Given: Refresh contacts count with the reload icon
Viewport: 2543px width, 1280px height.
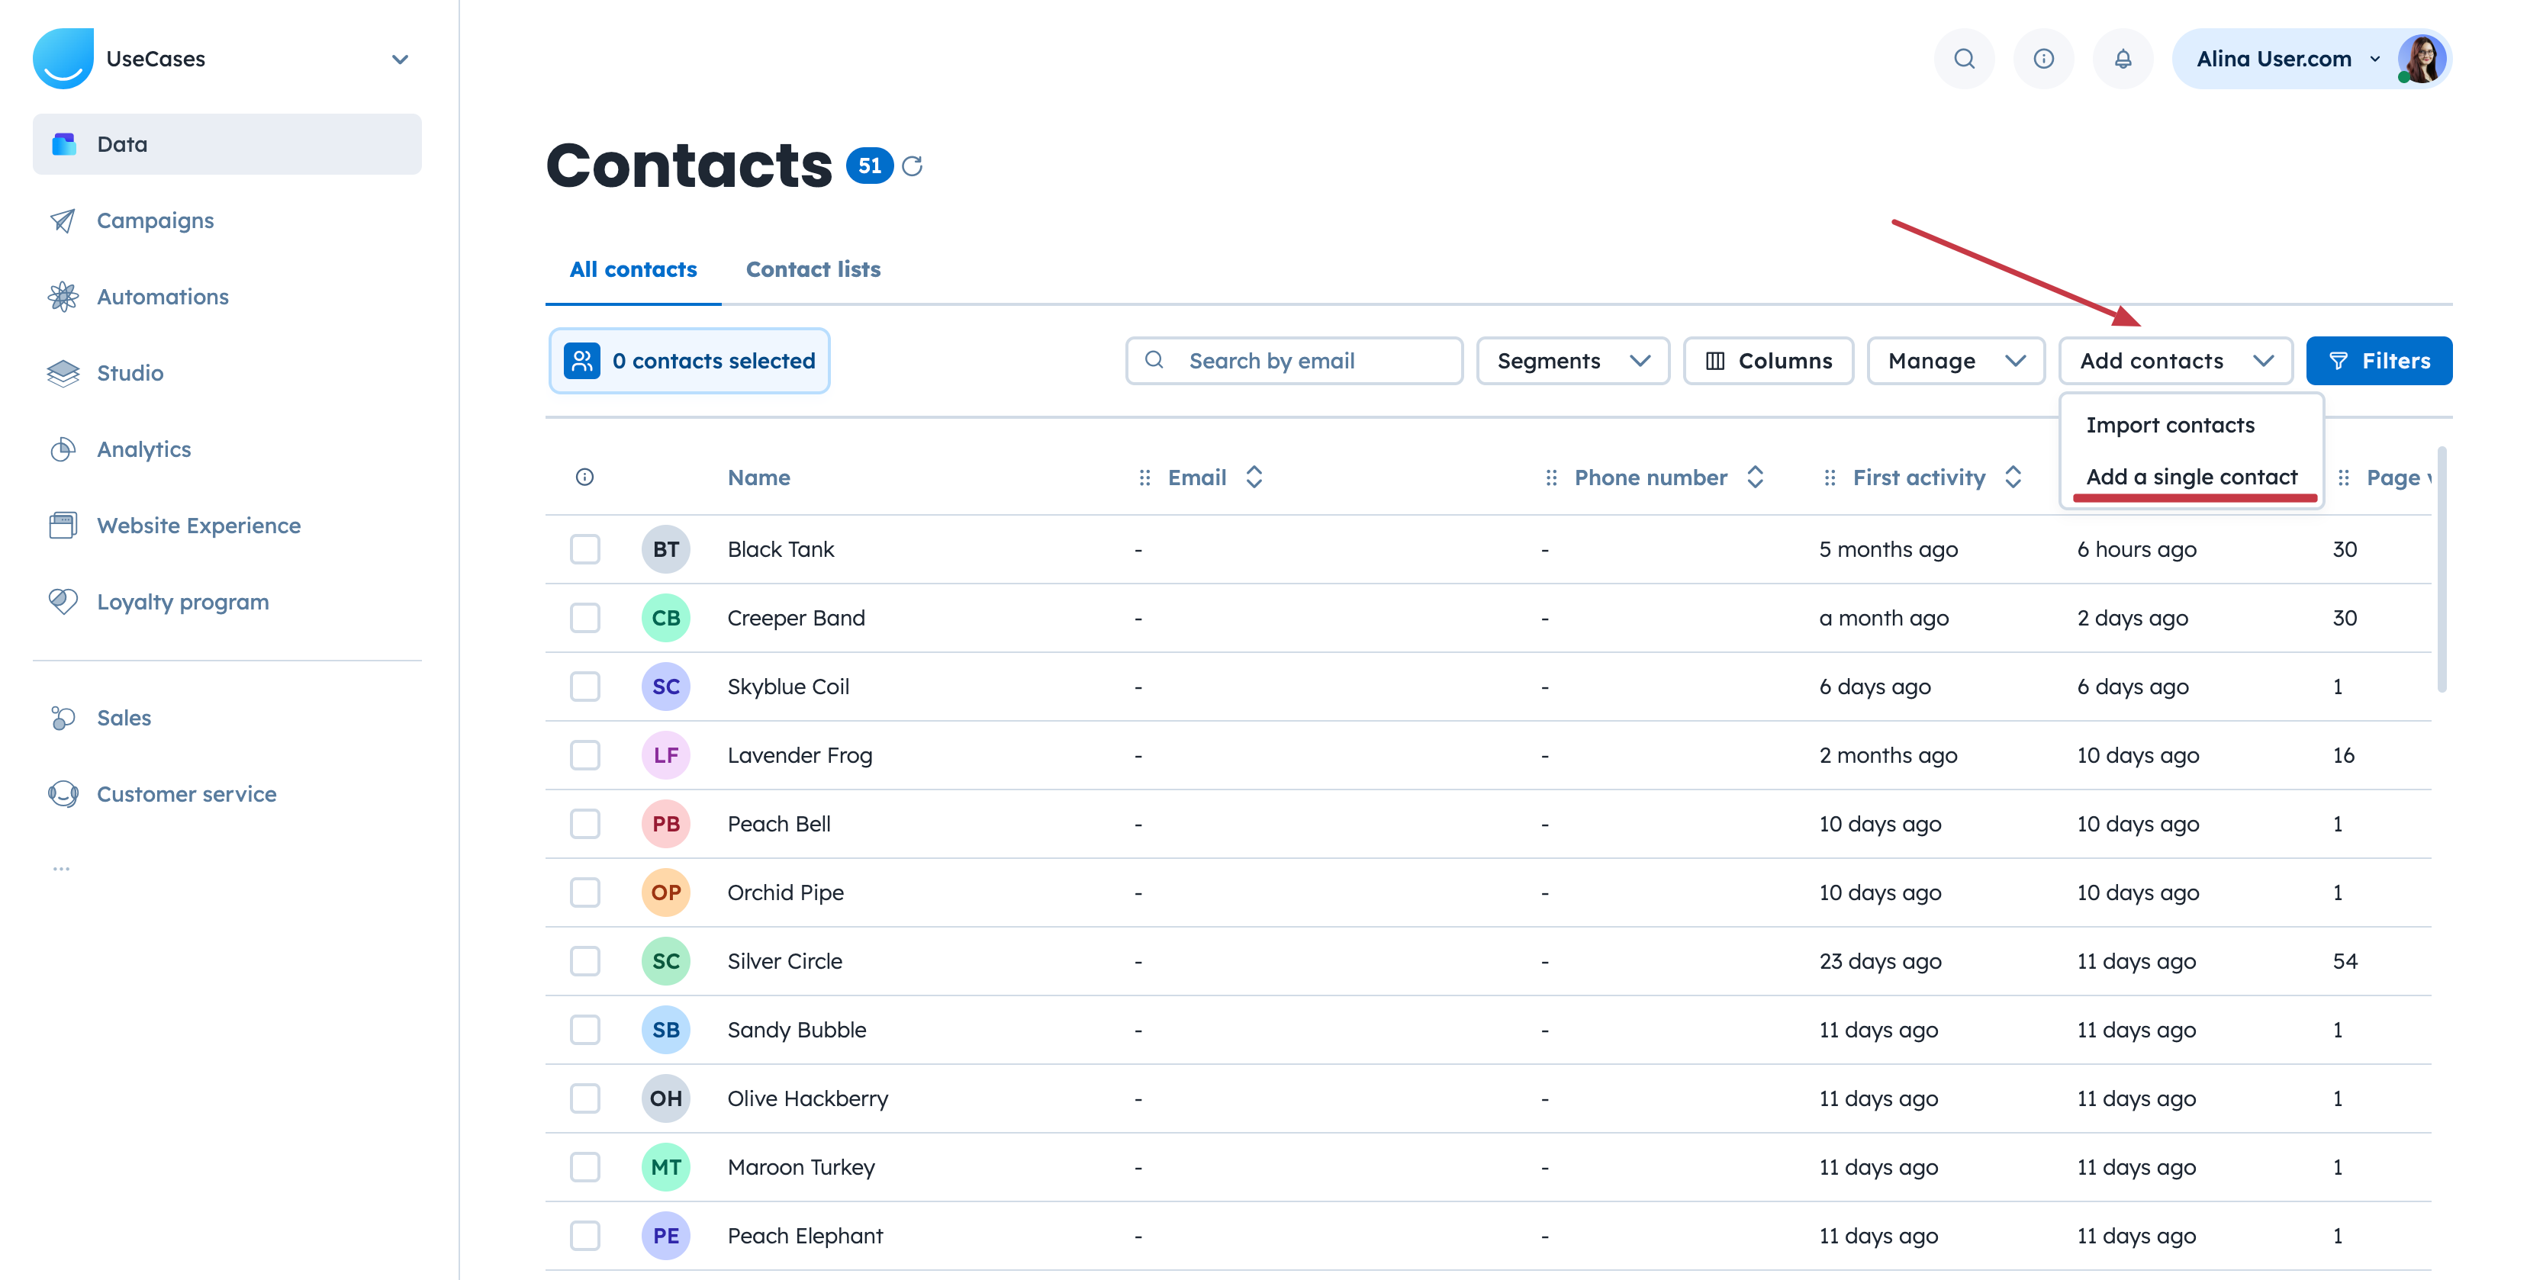Looking at the screenshot, I should tap(913, 166).
